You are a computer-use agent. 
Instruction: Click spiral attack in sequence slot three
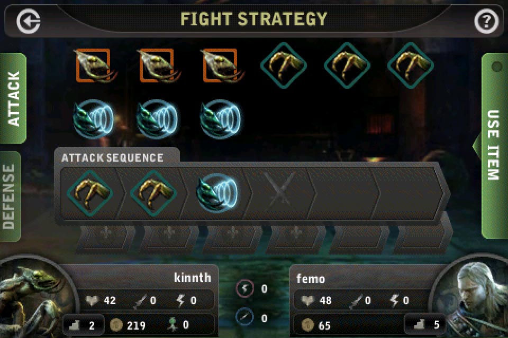[x=217, y=193]
